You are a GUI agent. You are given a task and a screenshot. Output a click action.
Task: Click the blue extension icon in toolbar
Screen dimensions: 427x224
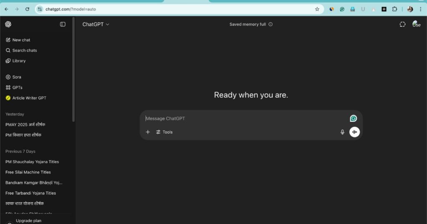click(353, 9)
